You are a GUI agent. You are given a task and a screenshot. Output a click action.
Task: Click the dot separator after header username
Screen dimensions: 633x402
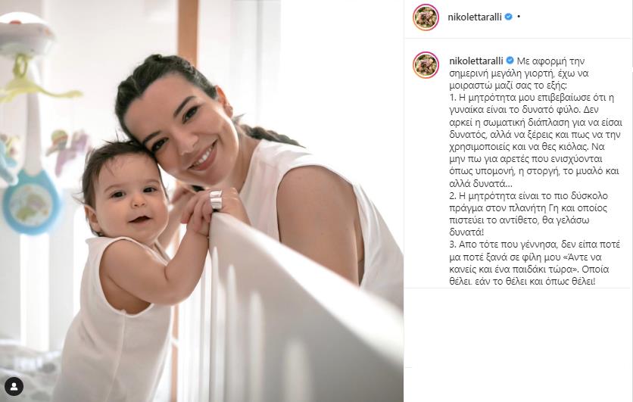tap(519, 17)
